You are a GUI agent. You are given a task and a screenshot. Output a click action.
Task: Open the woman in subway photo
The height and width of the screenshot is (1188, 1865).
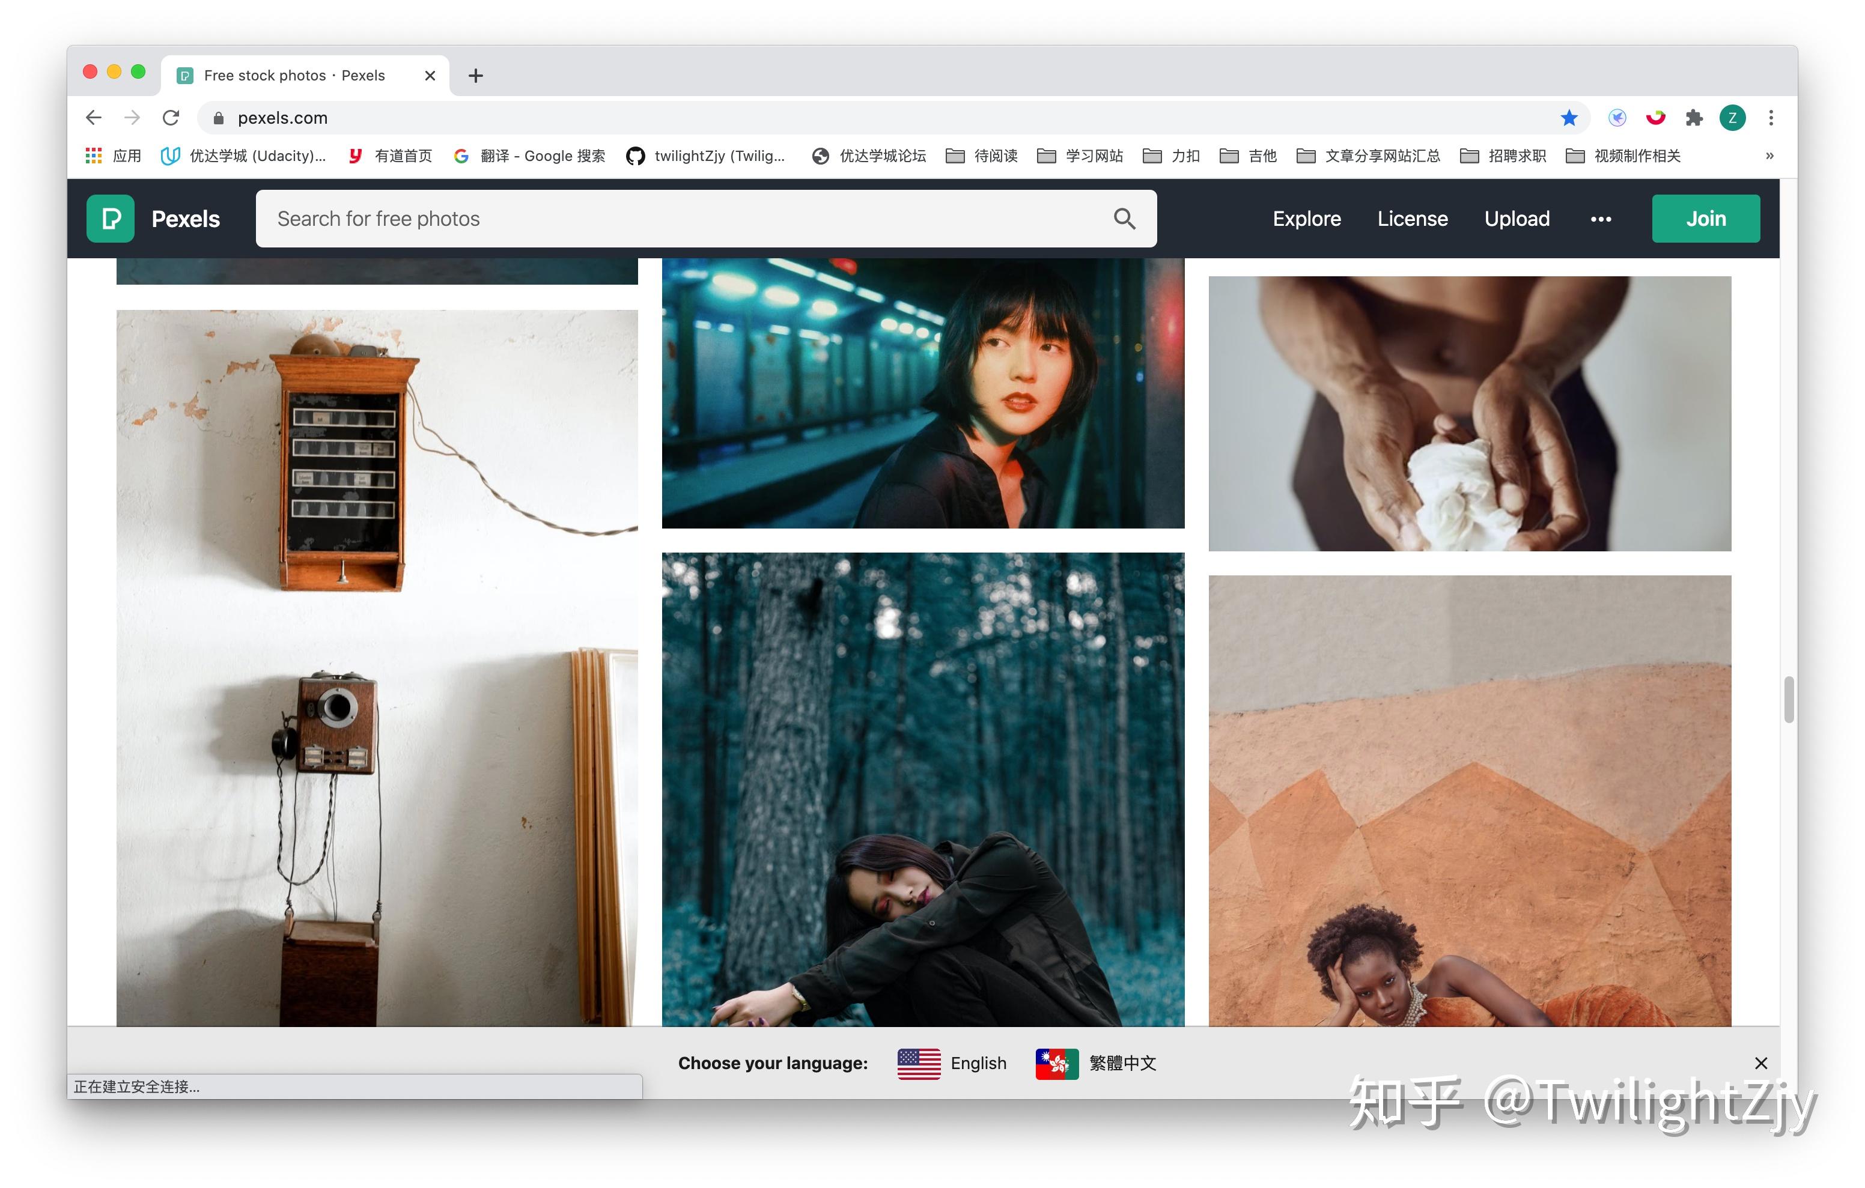(922, 393)
